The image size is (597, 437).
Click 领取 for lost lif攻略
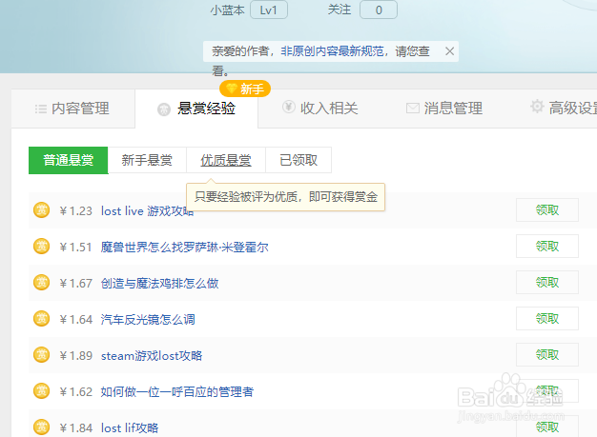pos(547,427)
